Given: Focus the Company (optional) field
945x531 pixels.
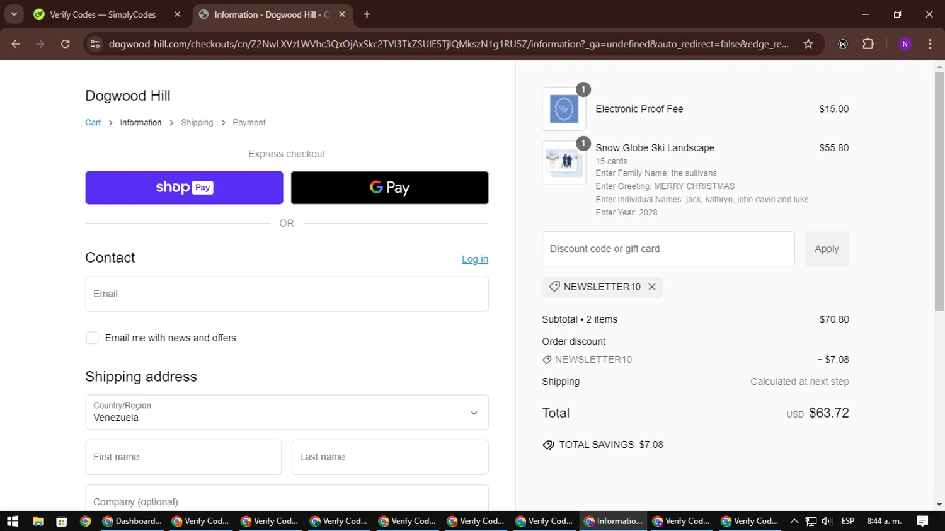Looking at the screenshot, I should pyautogui.click(x=287, y=498).
